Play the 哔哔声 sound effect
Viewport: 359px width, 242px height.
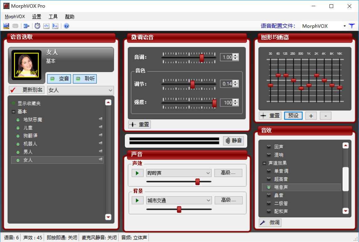(x=137, y=173)
